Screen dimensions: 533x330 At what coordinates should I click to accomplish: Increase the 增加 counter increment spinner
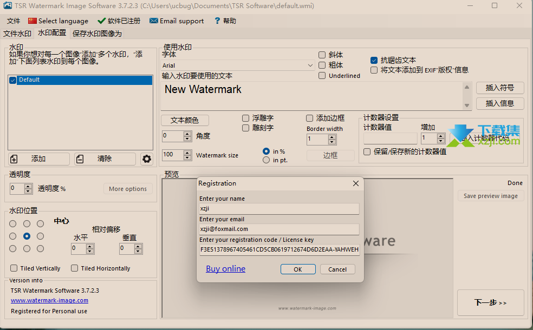441,136
